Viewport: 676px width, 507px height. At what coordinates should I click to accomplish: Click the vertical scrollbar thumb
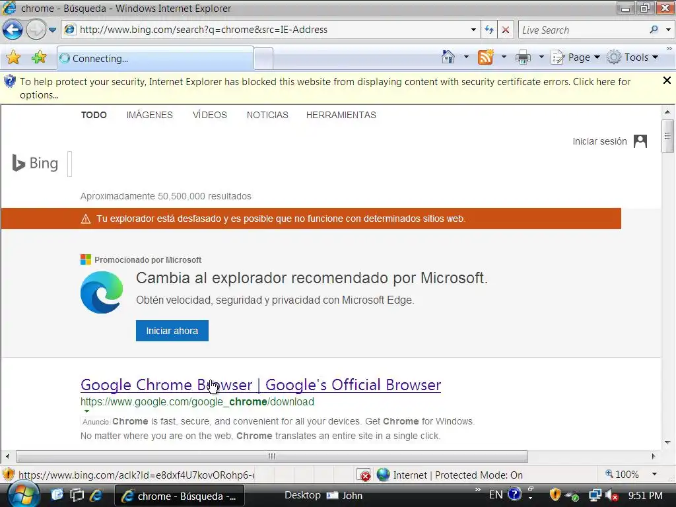pos(667,136)
